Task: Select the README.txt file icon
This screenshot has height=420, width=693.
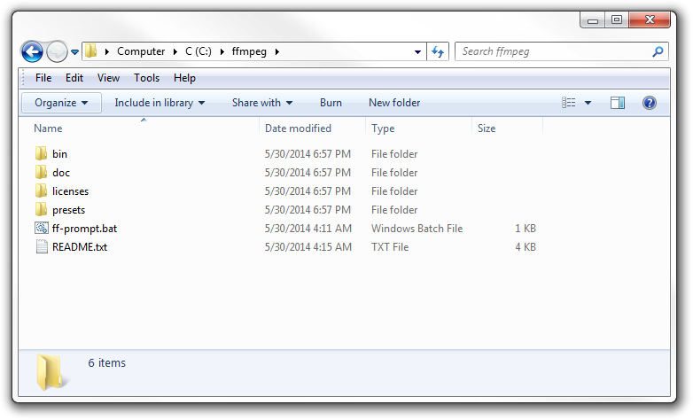Action: pos(42,246)
